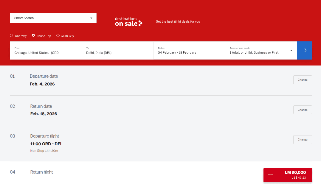Select the Departure flight step
Screen dimensions: 321x184
click(x=45, y=136)
